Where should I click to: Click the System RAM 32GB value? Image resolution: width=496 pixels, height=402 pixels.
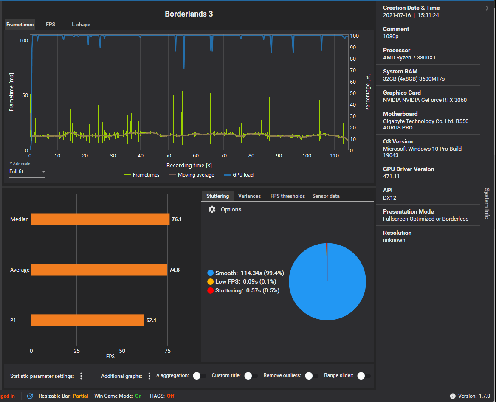coord(414,79)
